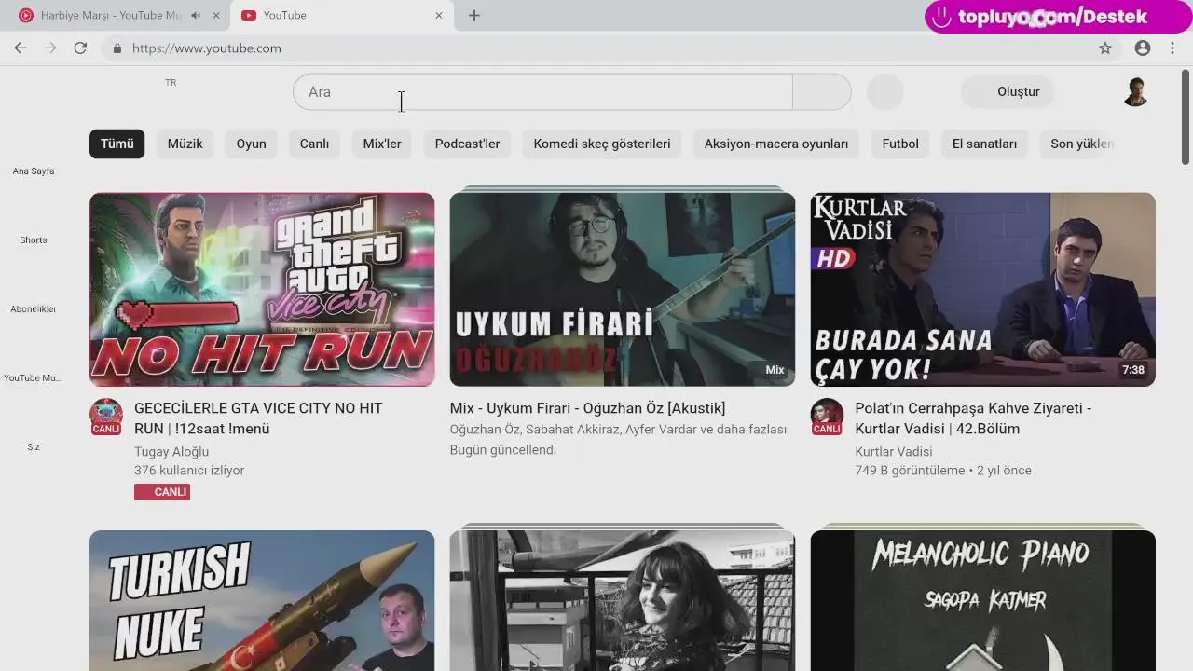This screenshot has width=1193, height=671.
Task: Open the browser profile icon
Action: (x=1143, y=48)
